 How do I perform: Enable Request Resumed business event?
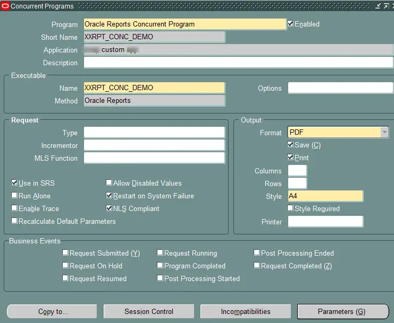click(x=65, y=278)
